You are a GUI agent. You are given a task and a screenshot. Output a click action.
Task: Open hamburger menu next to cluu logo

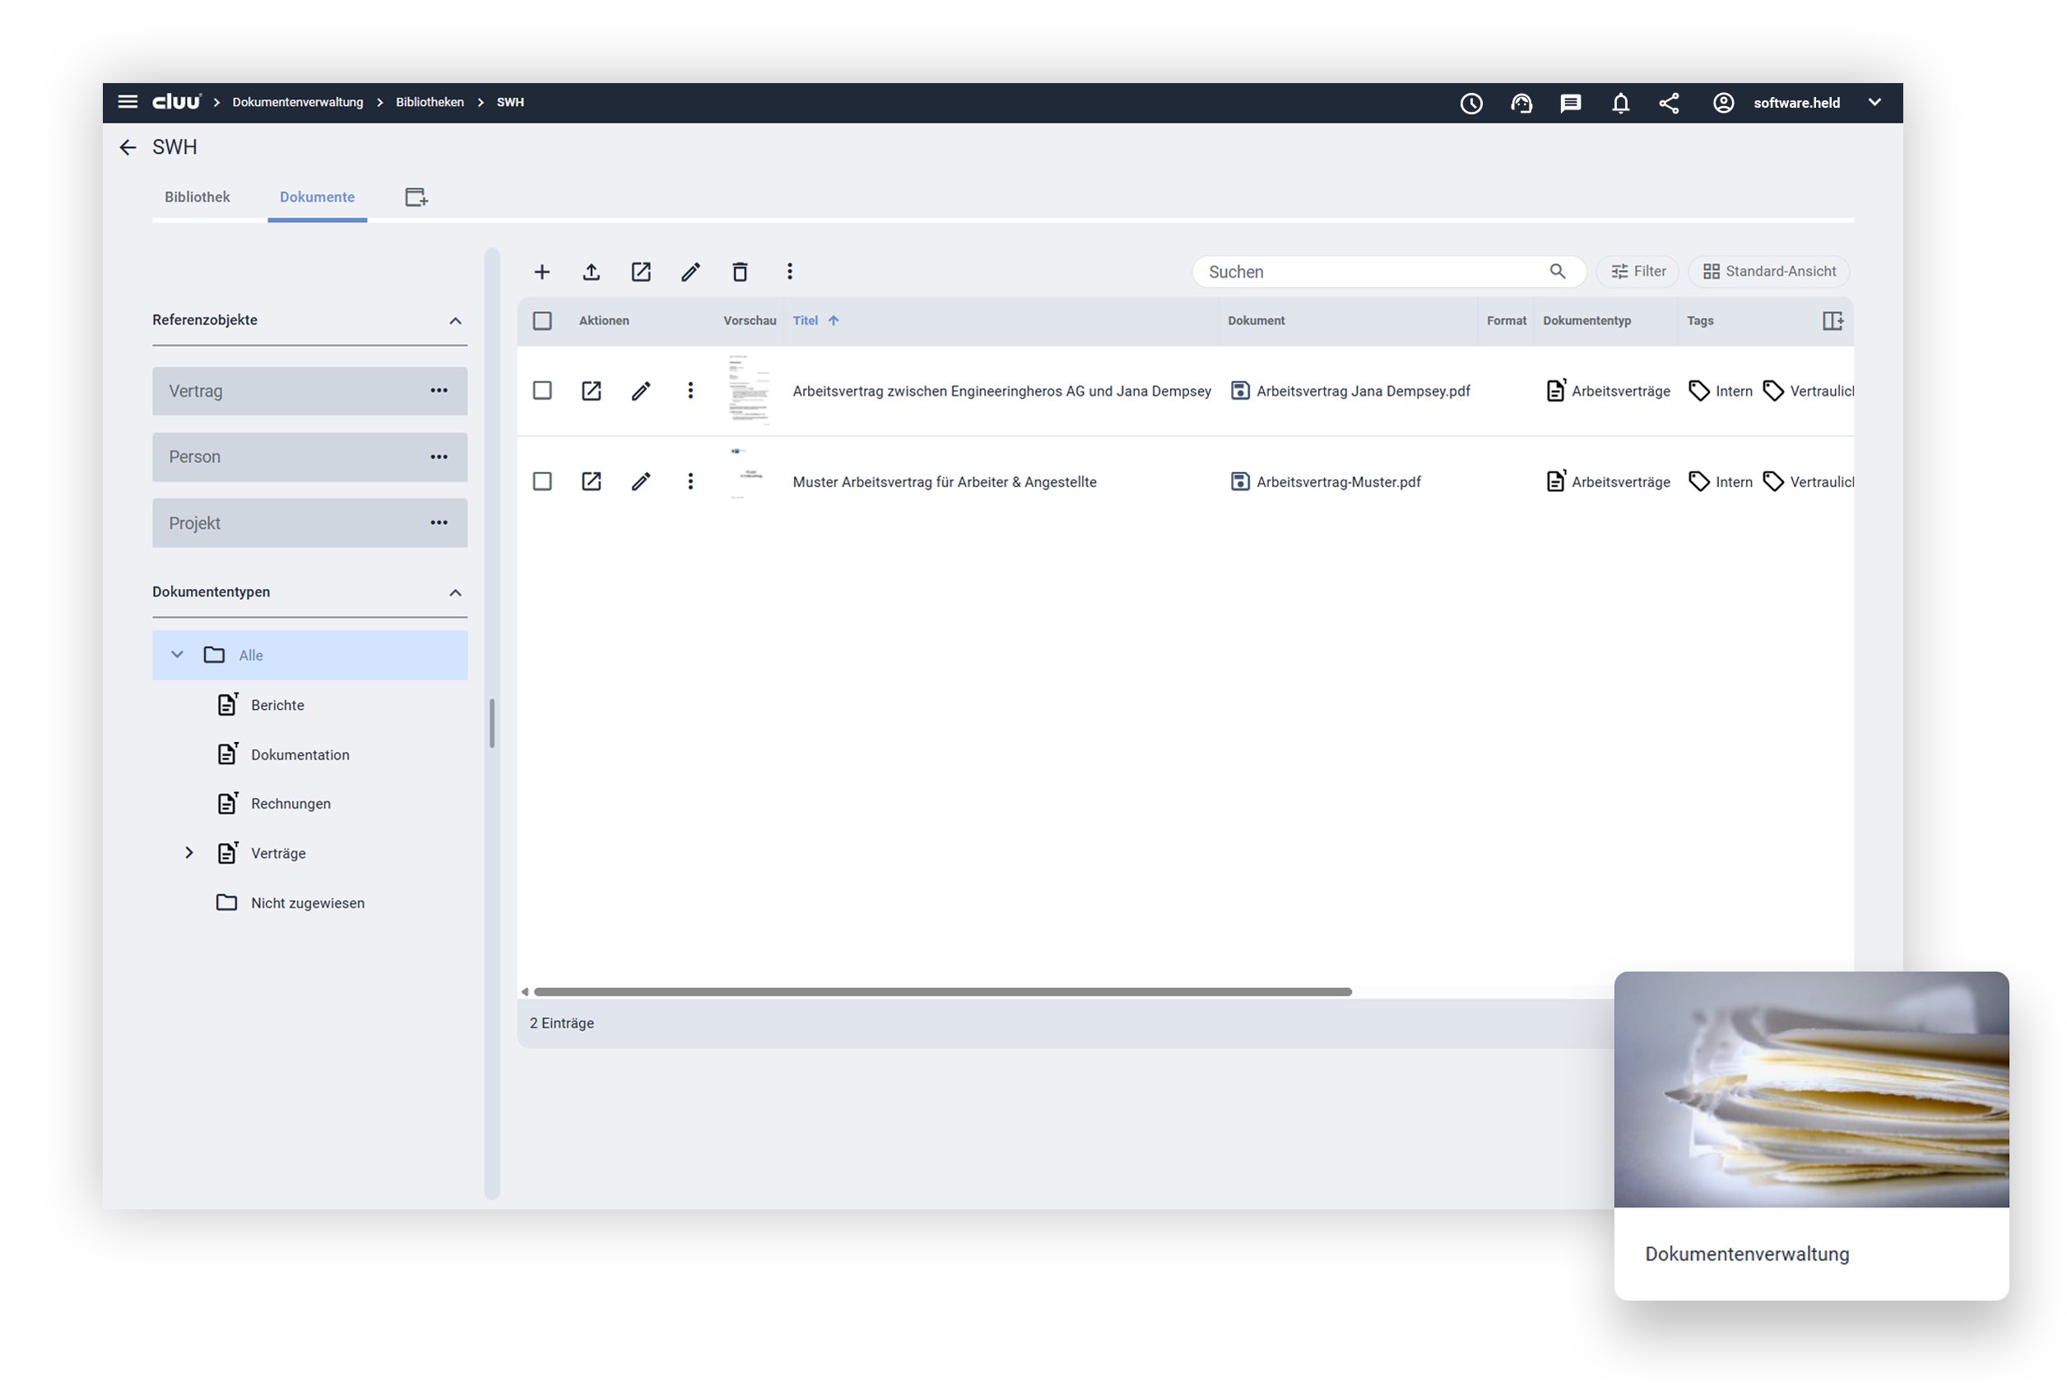(128, 102)
